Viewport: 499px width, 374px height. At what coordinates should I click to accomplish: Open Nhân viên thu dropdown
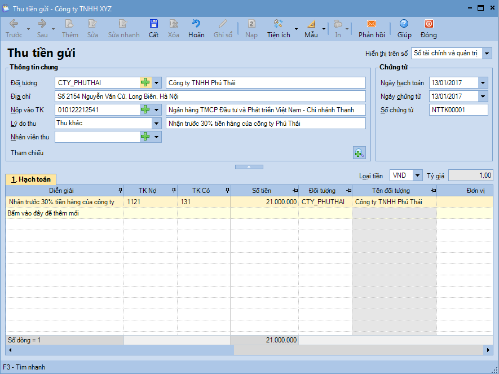(156, 137)
